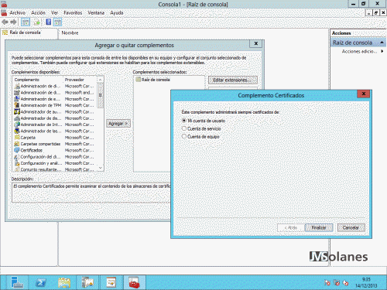Image resolution: width=387 pixels, height=290 pixels.
Task: Open the Ventana menu
Action: point(96,12)
